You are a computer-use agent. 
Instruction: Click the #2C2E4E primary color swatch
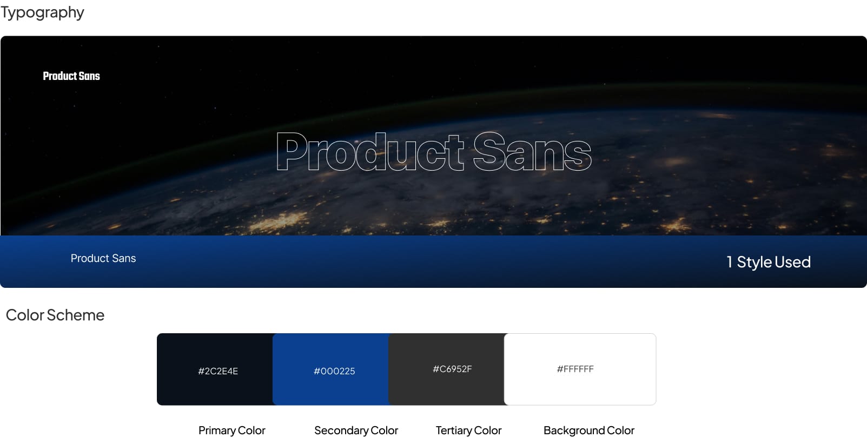(x=215, y=369)
